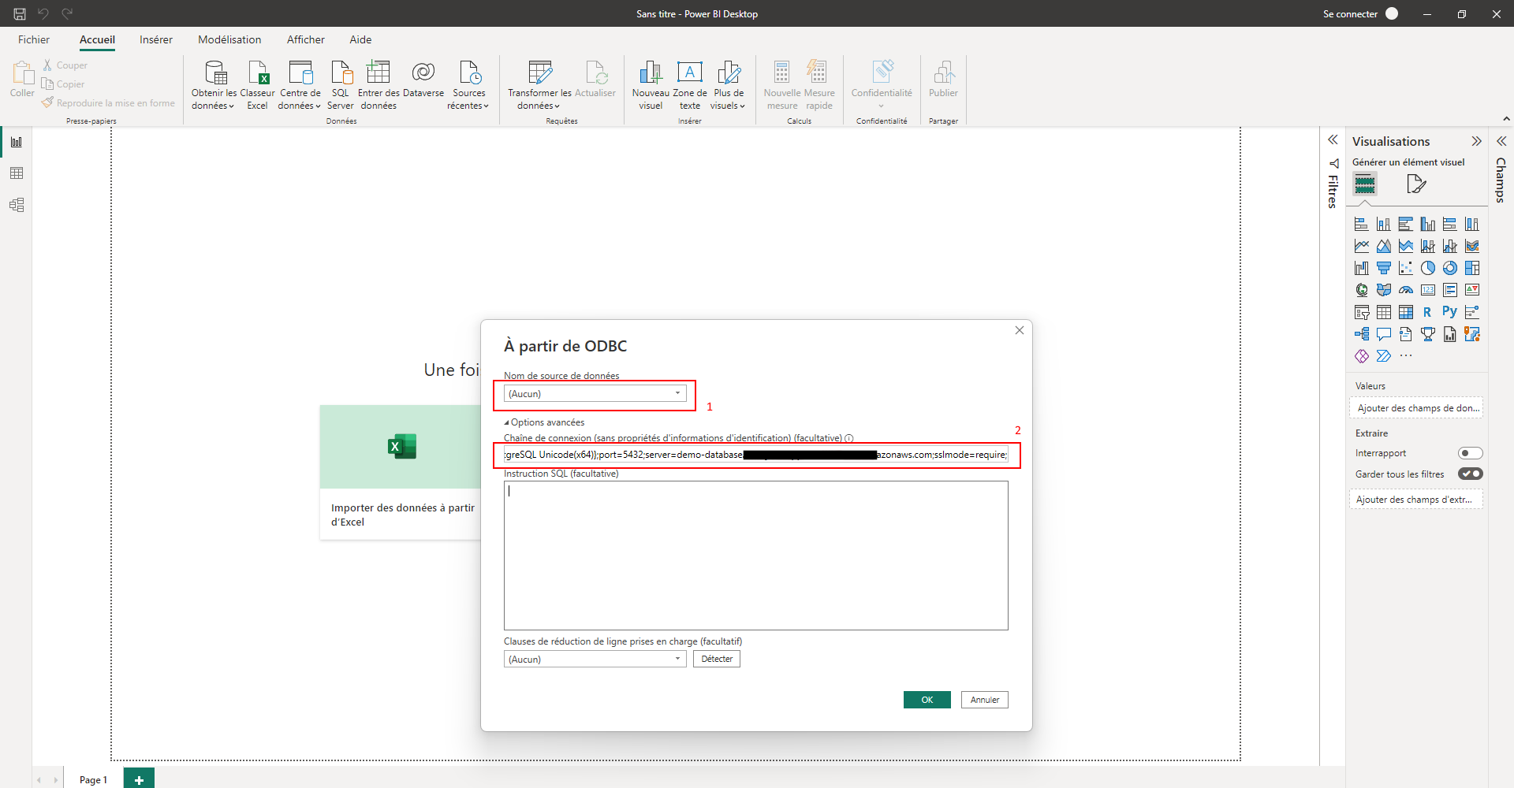Image resolution: width=1514 pixels, height=788 pixels.
Task: Select the line chart visual
Action: click(1362, 246)
